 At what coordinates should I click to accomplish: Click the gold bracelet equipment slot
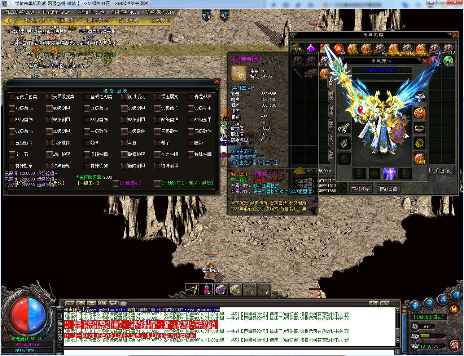419,128
